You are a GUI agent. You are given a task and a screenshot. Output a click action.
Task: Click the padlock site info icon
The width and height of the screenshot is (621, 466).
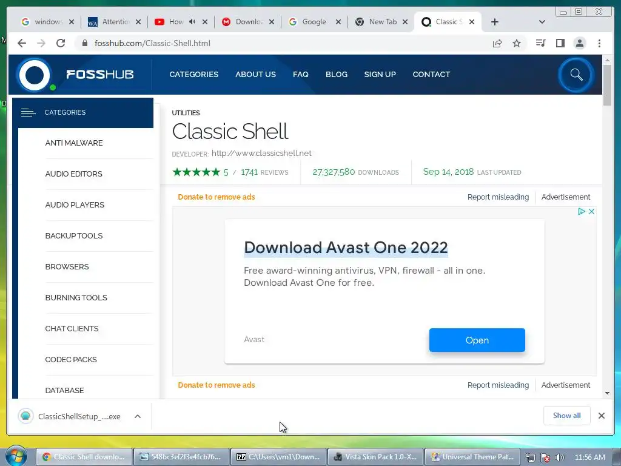coord(85,43)
